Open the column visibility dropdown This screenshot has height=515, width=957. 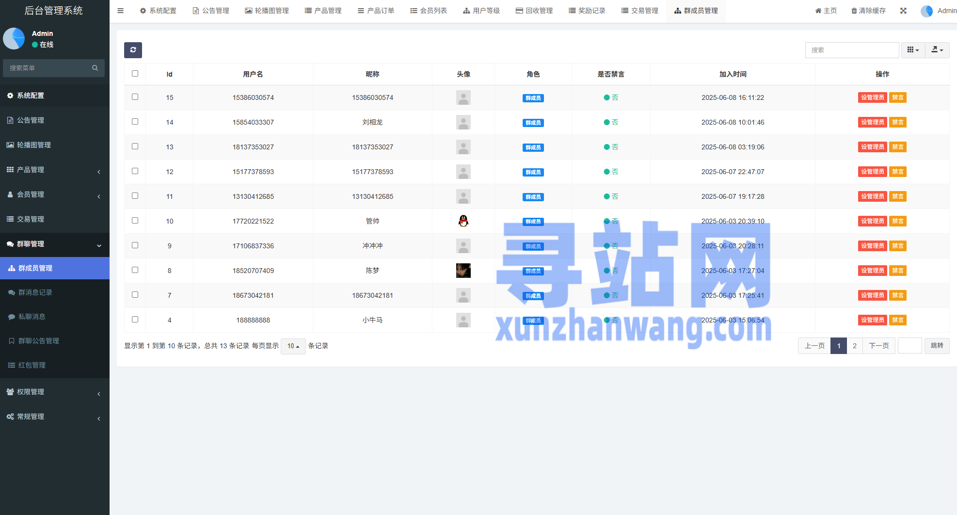point(913,50)
